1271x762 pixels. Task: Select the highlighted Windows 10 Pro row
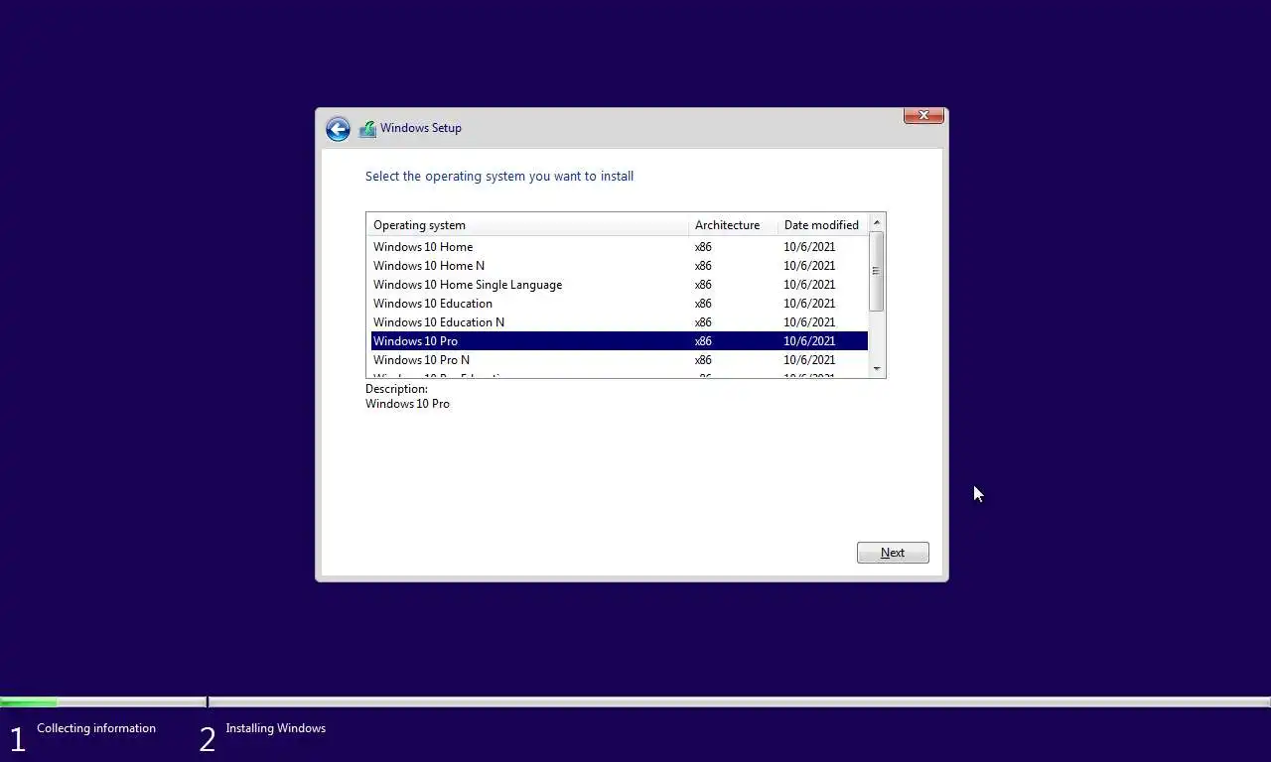619,341
